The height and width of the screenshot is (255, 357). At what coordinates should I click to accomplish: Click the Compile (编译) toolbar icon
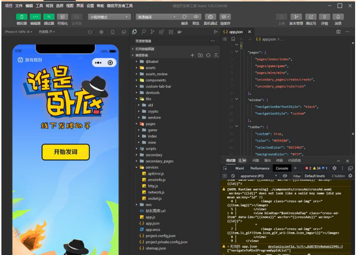tap(184, 17)
